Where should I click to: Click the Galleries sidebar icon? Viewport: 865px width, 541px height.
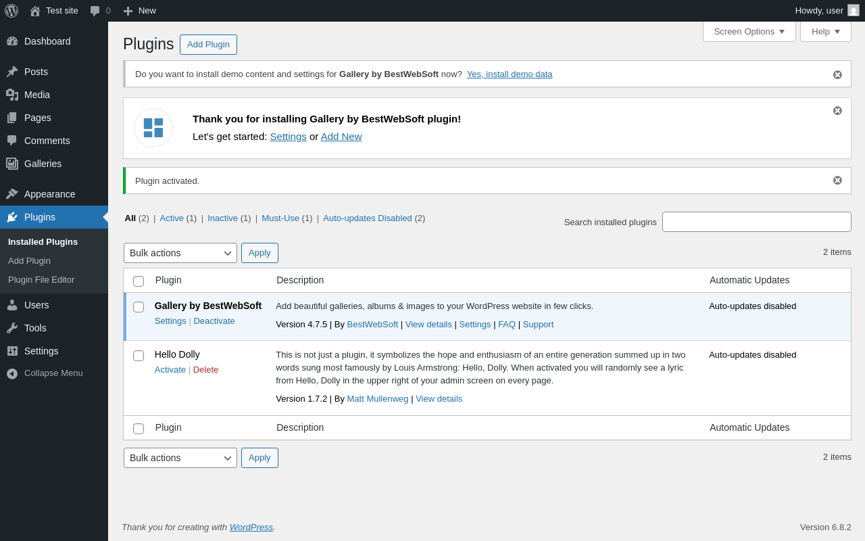click(12, 164)
